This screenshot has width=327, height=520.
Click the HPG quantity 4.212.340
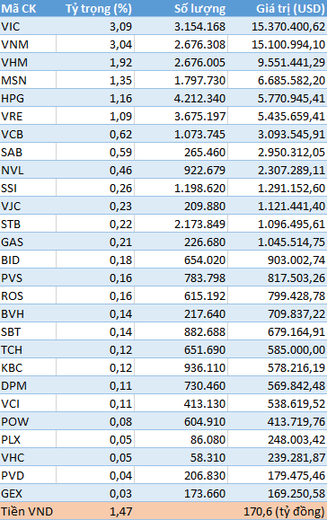tap(200, 98)
